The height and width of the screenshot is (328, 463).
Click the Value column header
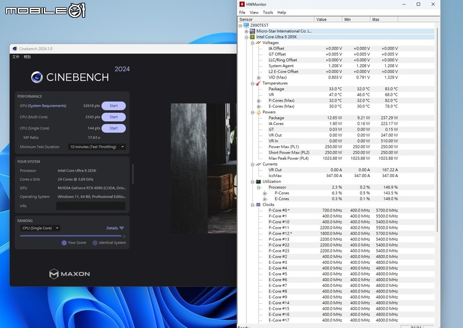(x=328, y=20)
